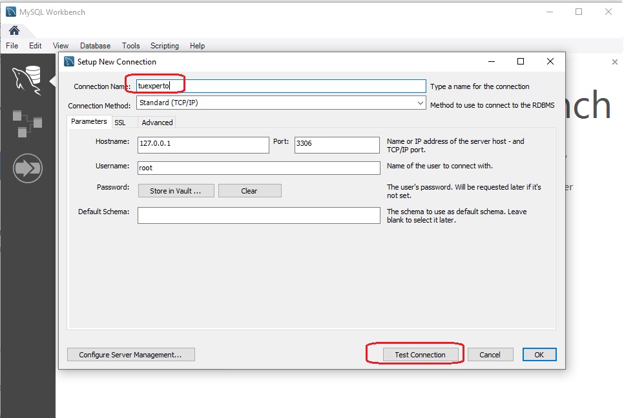
Task: Click Store in Vault button
Action: [176, 191]
